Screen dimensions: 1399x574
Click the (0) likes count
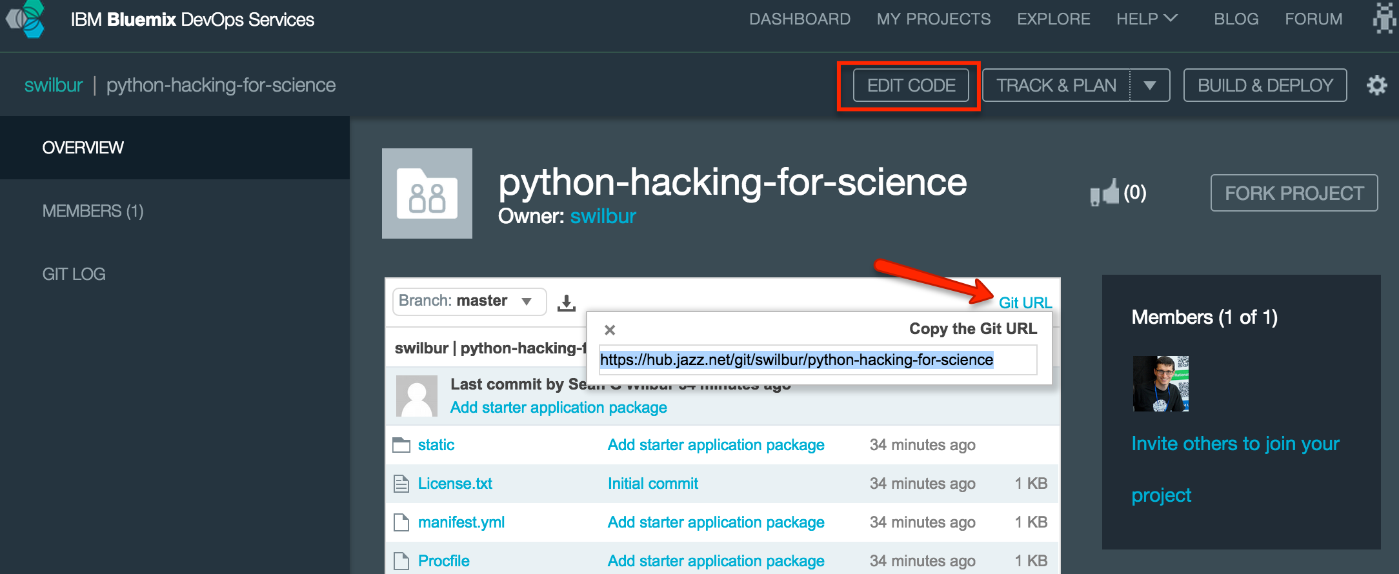tap(1135, 192)
